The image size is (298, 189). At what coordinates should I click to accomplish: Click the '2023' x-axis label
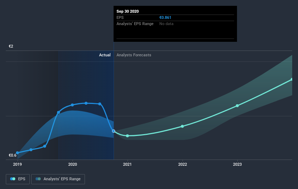point(237,164)
